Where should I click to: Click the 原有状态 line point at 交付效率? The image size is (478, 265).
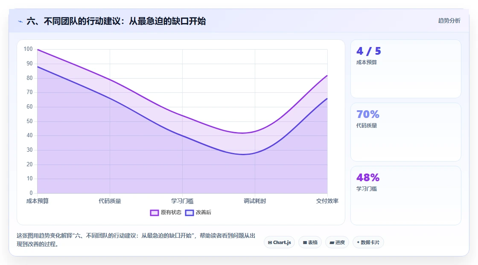[327, 75]
